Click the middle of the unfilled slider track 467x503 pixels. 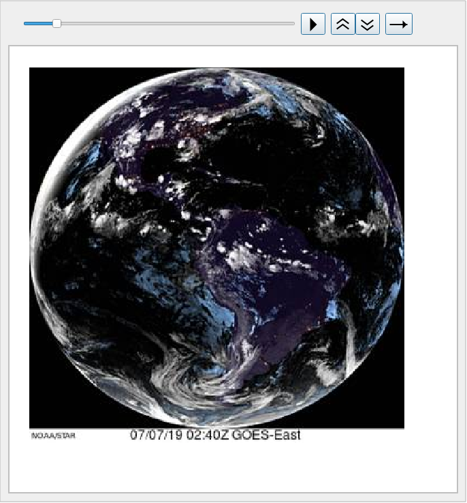pos(177,23)
